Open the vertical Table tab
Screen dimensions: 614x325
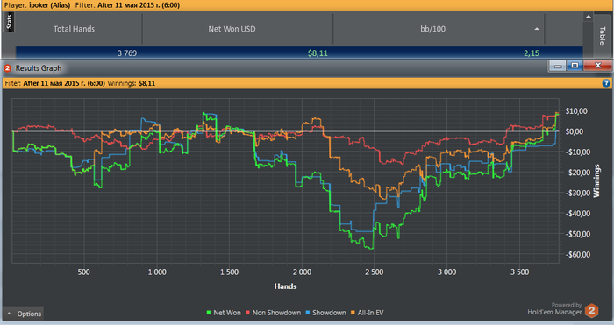[603, 36]
